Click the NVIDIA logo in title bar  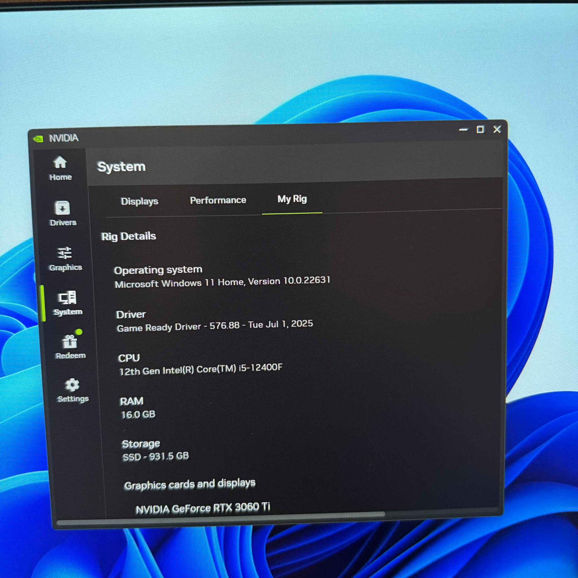pos(38,139)
